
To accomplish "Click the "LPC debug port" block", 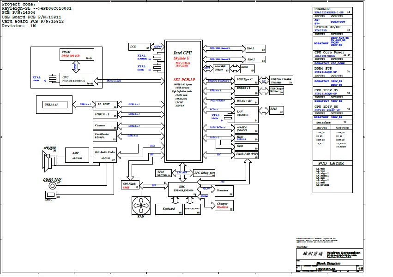I will (204, 173).
